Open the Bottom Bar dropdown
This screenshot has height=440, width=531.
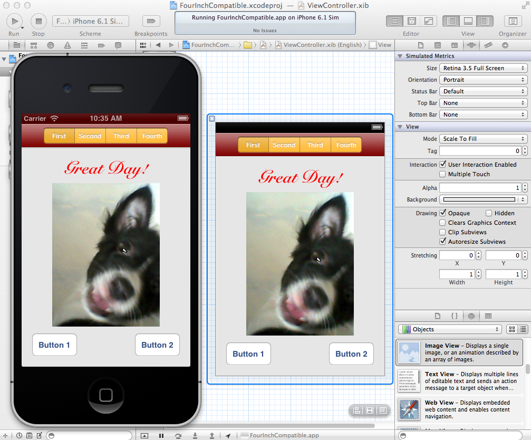point(483,114)
